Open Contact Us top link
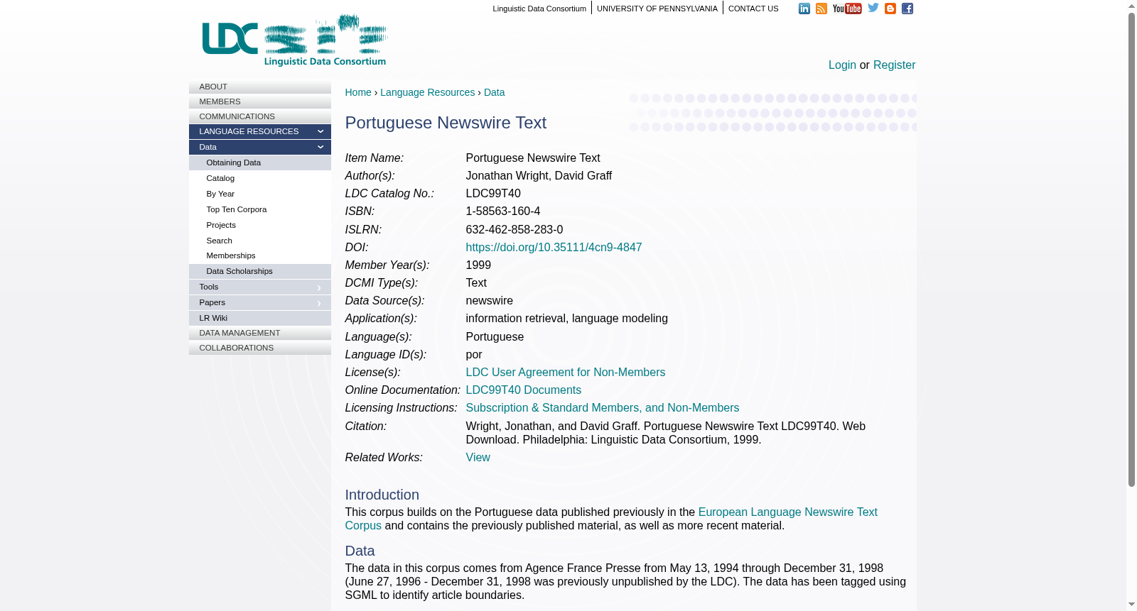This screenshot has height=611, width=1137. pyautogui.click(x=753, y=9)
